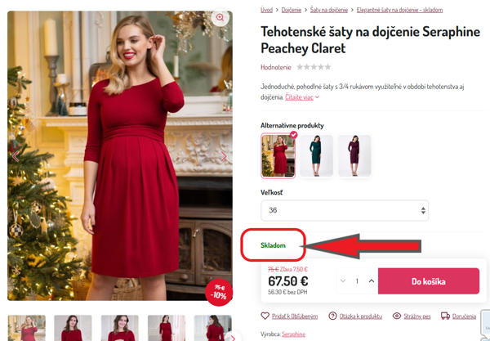
Task: Navigate to Šaty na dojčenie breadcrumb
Action: pos(329,10)
